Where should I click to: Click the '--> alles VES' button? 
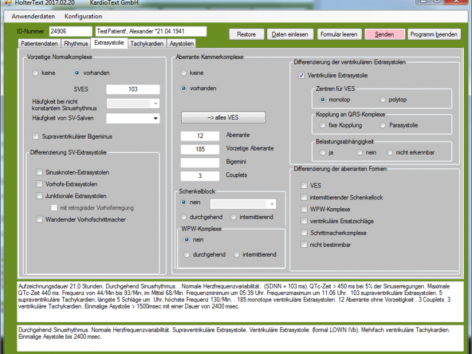[x=224, y=117]
